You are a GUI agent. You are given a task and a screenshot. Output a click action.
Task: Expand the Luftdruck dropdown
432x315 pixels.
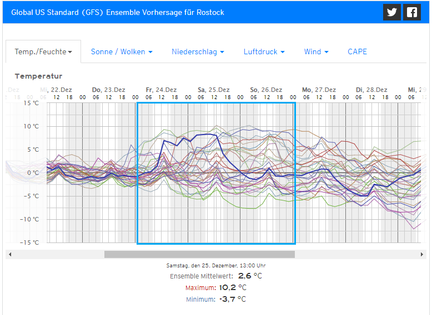coord(264,51)
